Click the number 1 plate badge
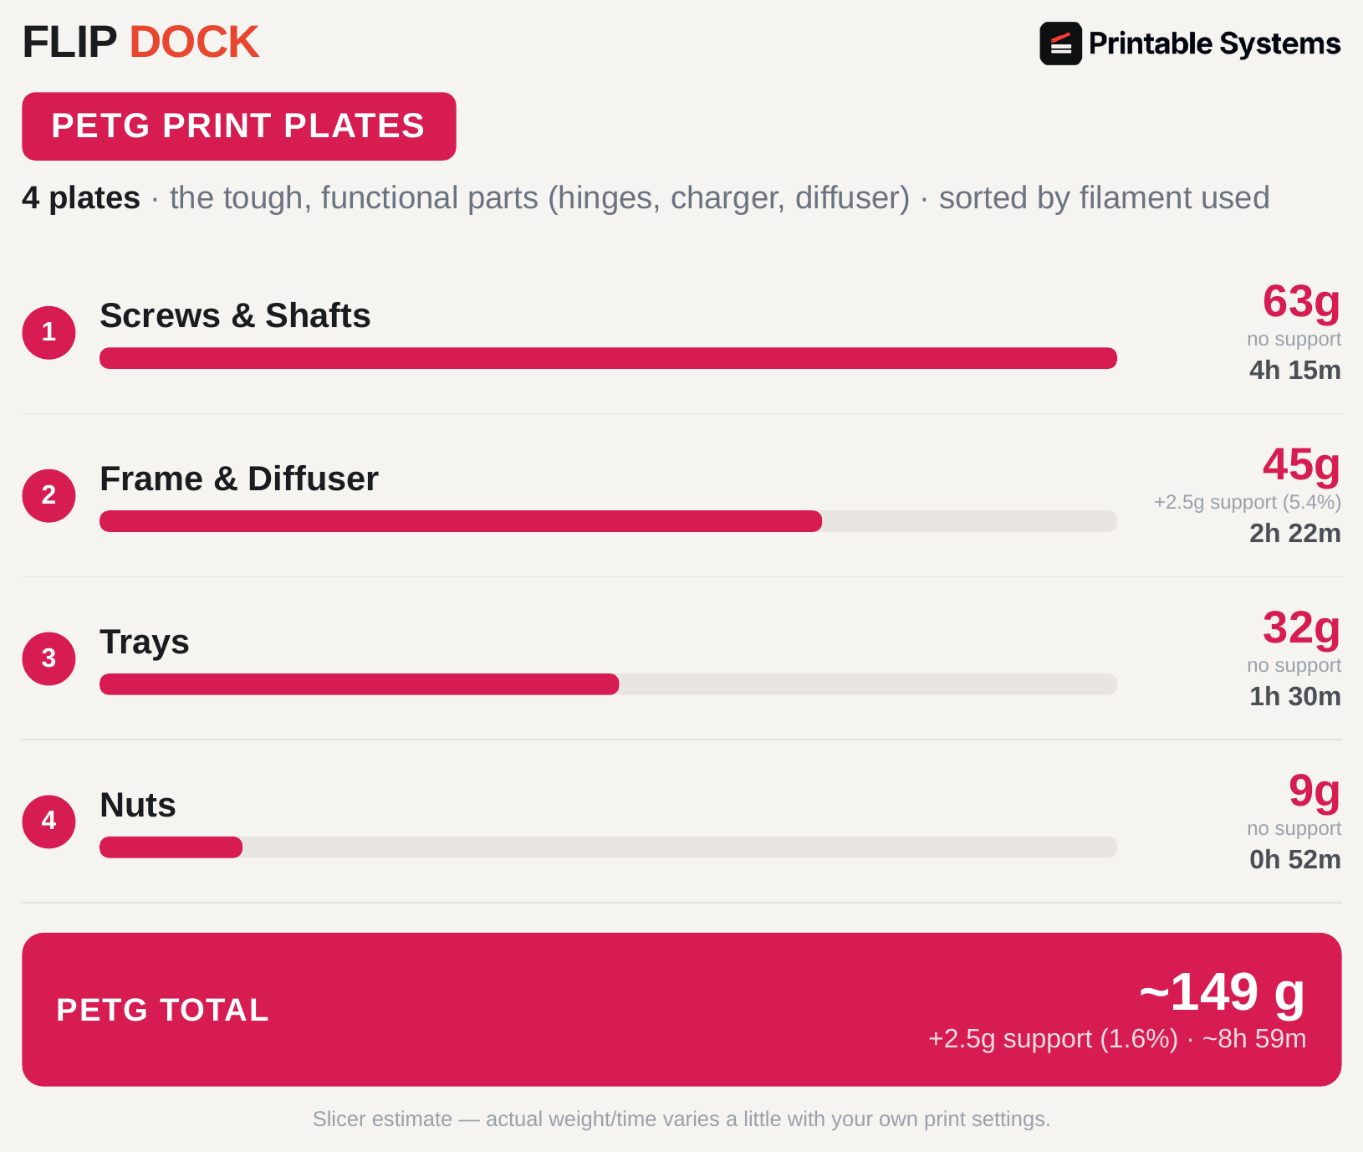1363x1152 pixels. pyautogui.click(x=48, y=332)
